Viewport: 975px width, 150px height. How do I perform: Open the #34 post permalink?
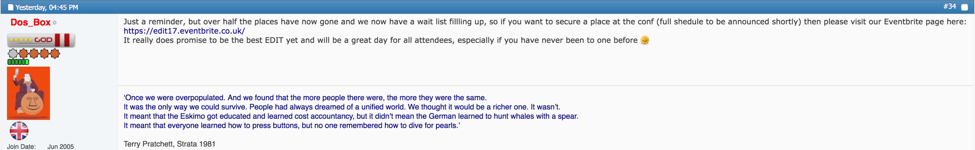[x=950, y=7]
